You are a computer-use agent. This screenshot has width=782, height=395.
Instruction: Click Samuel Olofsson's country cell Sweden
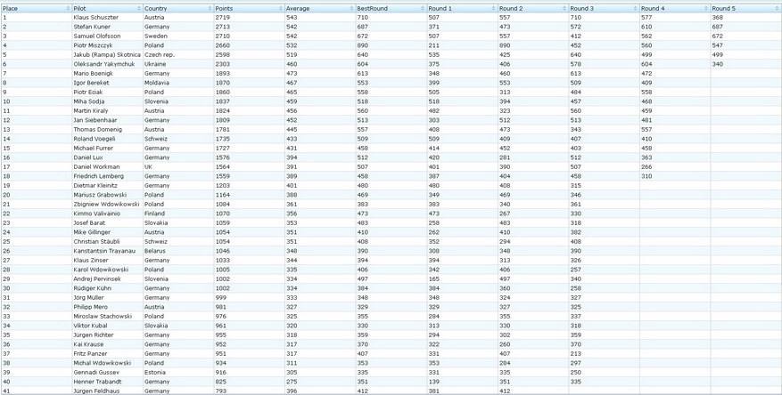tap(156, 36)
